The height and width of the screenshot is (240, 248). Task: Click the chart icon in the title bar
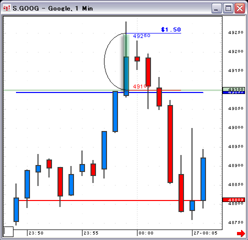point(7,8)
